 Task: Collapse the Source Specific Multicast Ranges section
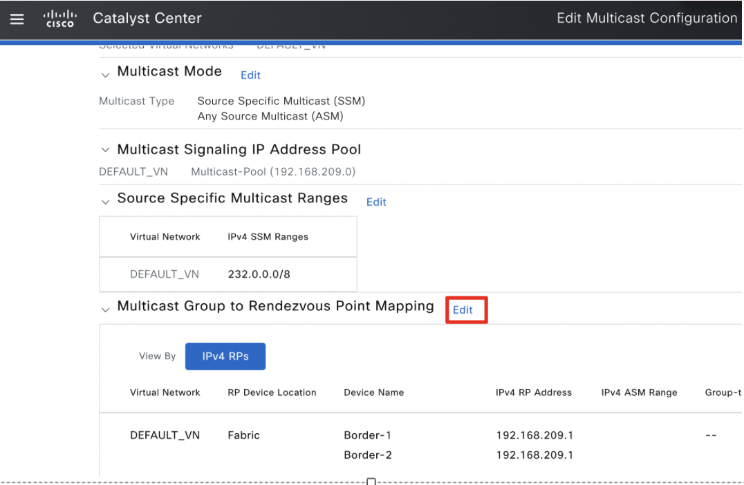point(105,201)
